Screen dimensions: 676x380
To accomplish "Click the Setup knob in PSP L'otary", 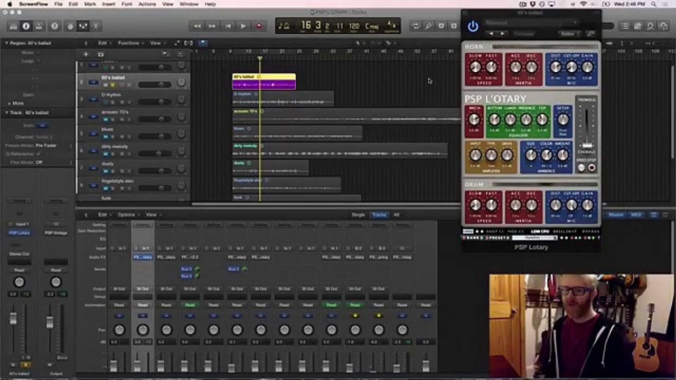I will point(563,119).
